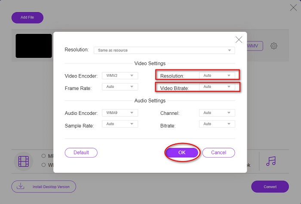
Task: Select the black video thumbnail
Action: point(34,46)
